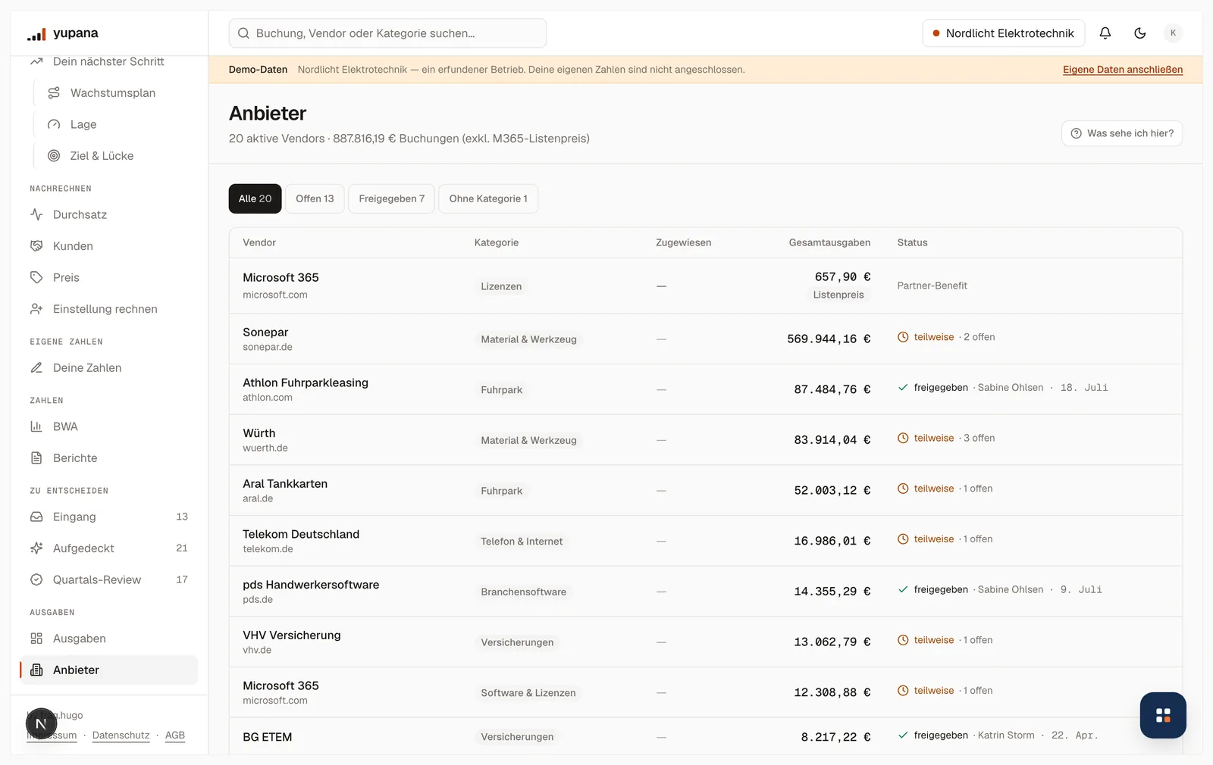Select the Ohne Kategorie 1 tab
The height and width of the screenshot is (765, 1213).
click(x=488, y=198)
